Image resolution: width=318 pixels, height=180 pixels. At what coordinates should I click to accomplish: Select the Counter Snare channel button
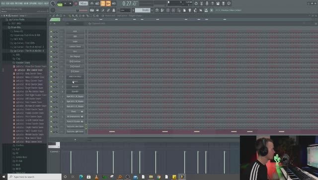click(75, 47)
